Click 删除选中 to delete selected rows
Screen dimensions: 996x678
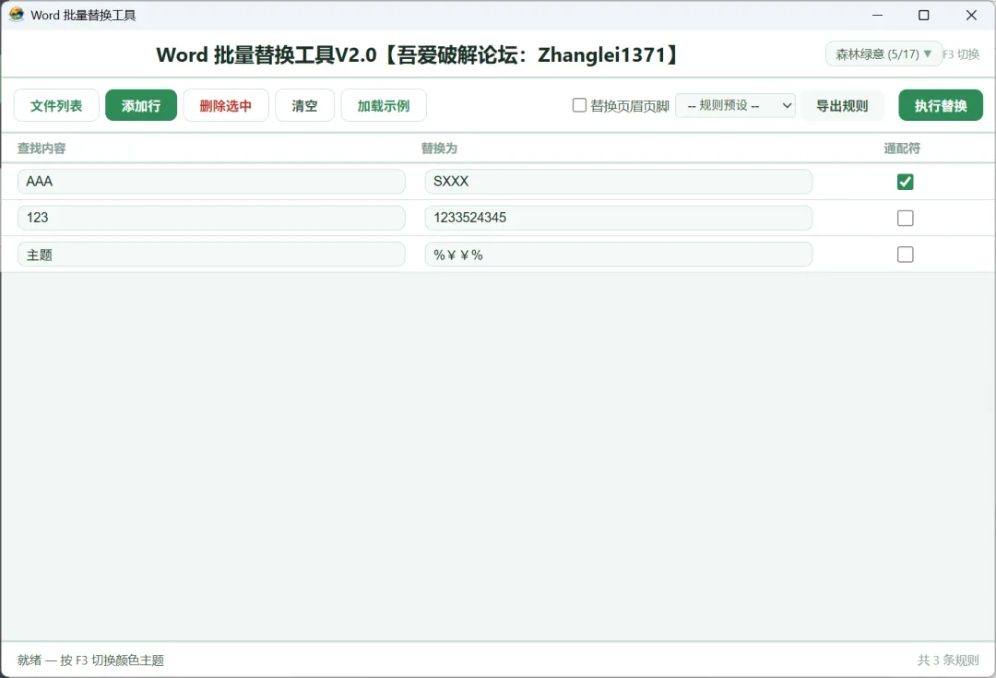point(226,105)
